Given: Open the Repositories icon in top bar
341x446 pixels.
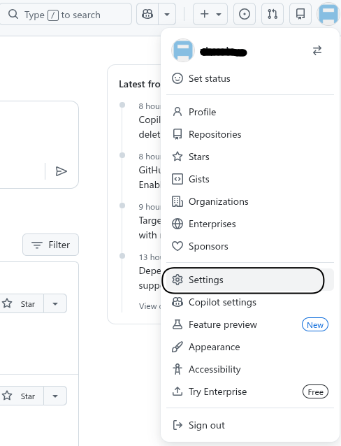Looking at the screenshot, I should click(x=300, y=14).
